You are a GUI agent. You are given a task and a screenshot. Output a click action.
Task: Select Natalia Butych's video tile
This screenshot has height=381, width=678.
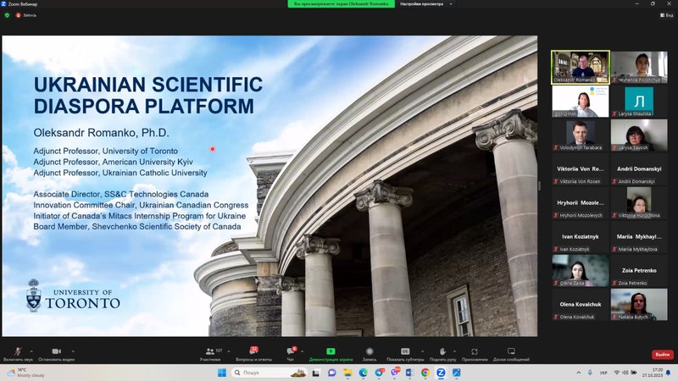(639, 305)
